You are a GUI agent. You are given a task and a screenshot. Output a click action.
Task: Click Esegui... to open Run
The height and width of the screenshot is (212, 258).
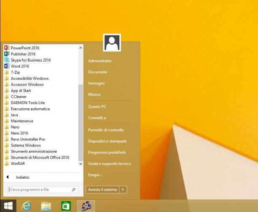[x=95, y=175]
